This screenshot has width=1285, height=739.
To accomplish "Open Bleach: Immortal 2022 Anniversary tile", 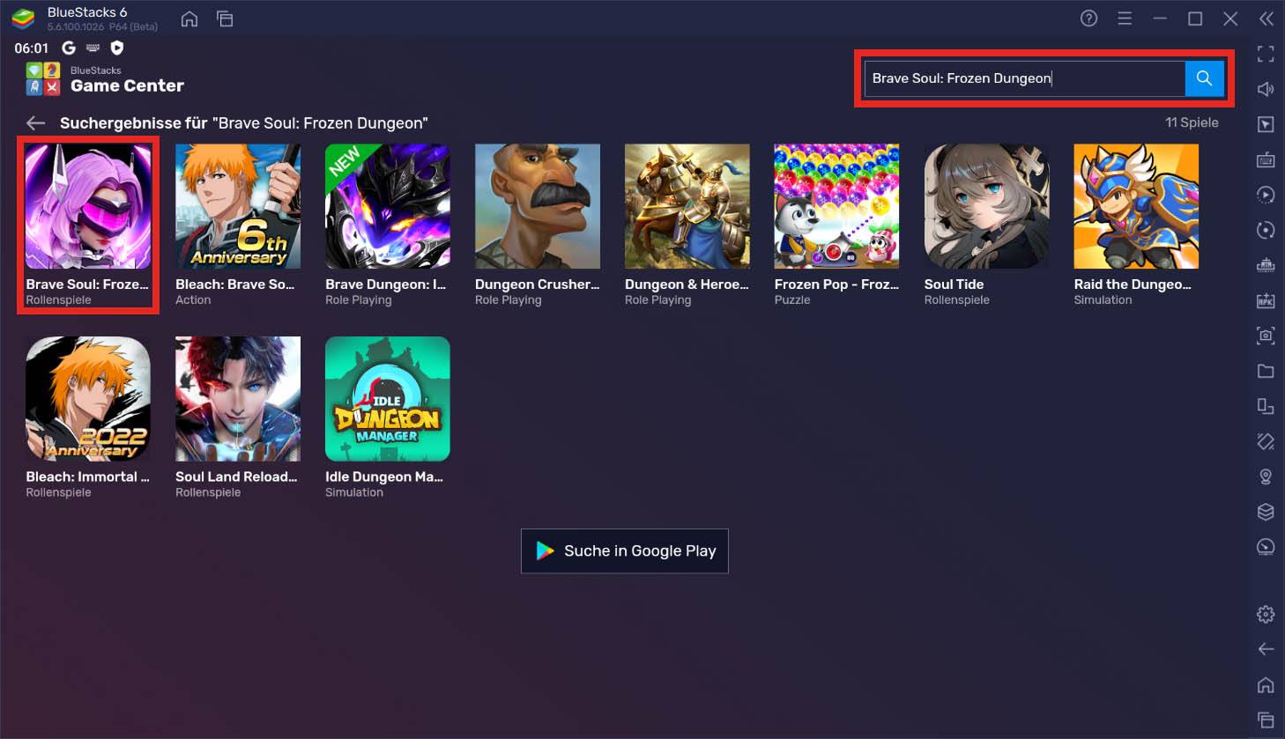I will click(88, 399).
